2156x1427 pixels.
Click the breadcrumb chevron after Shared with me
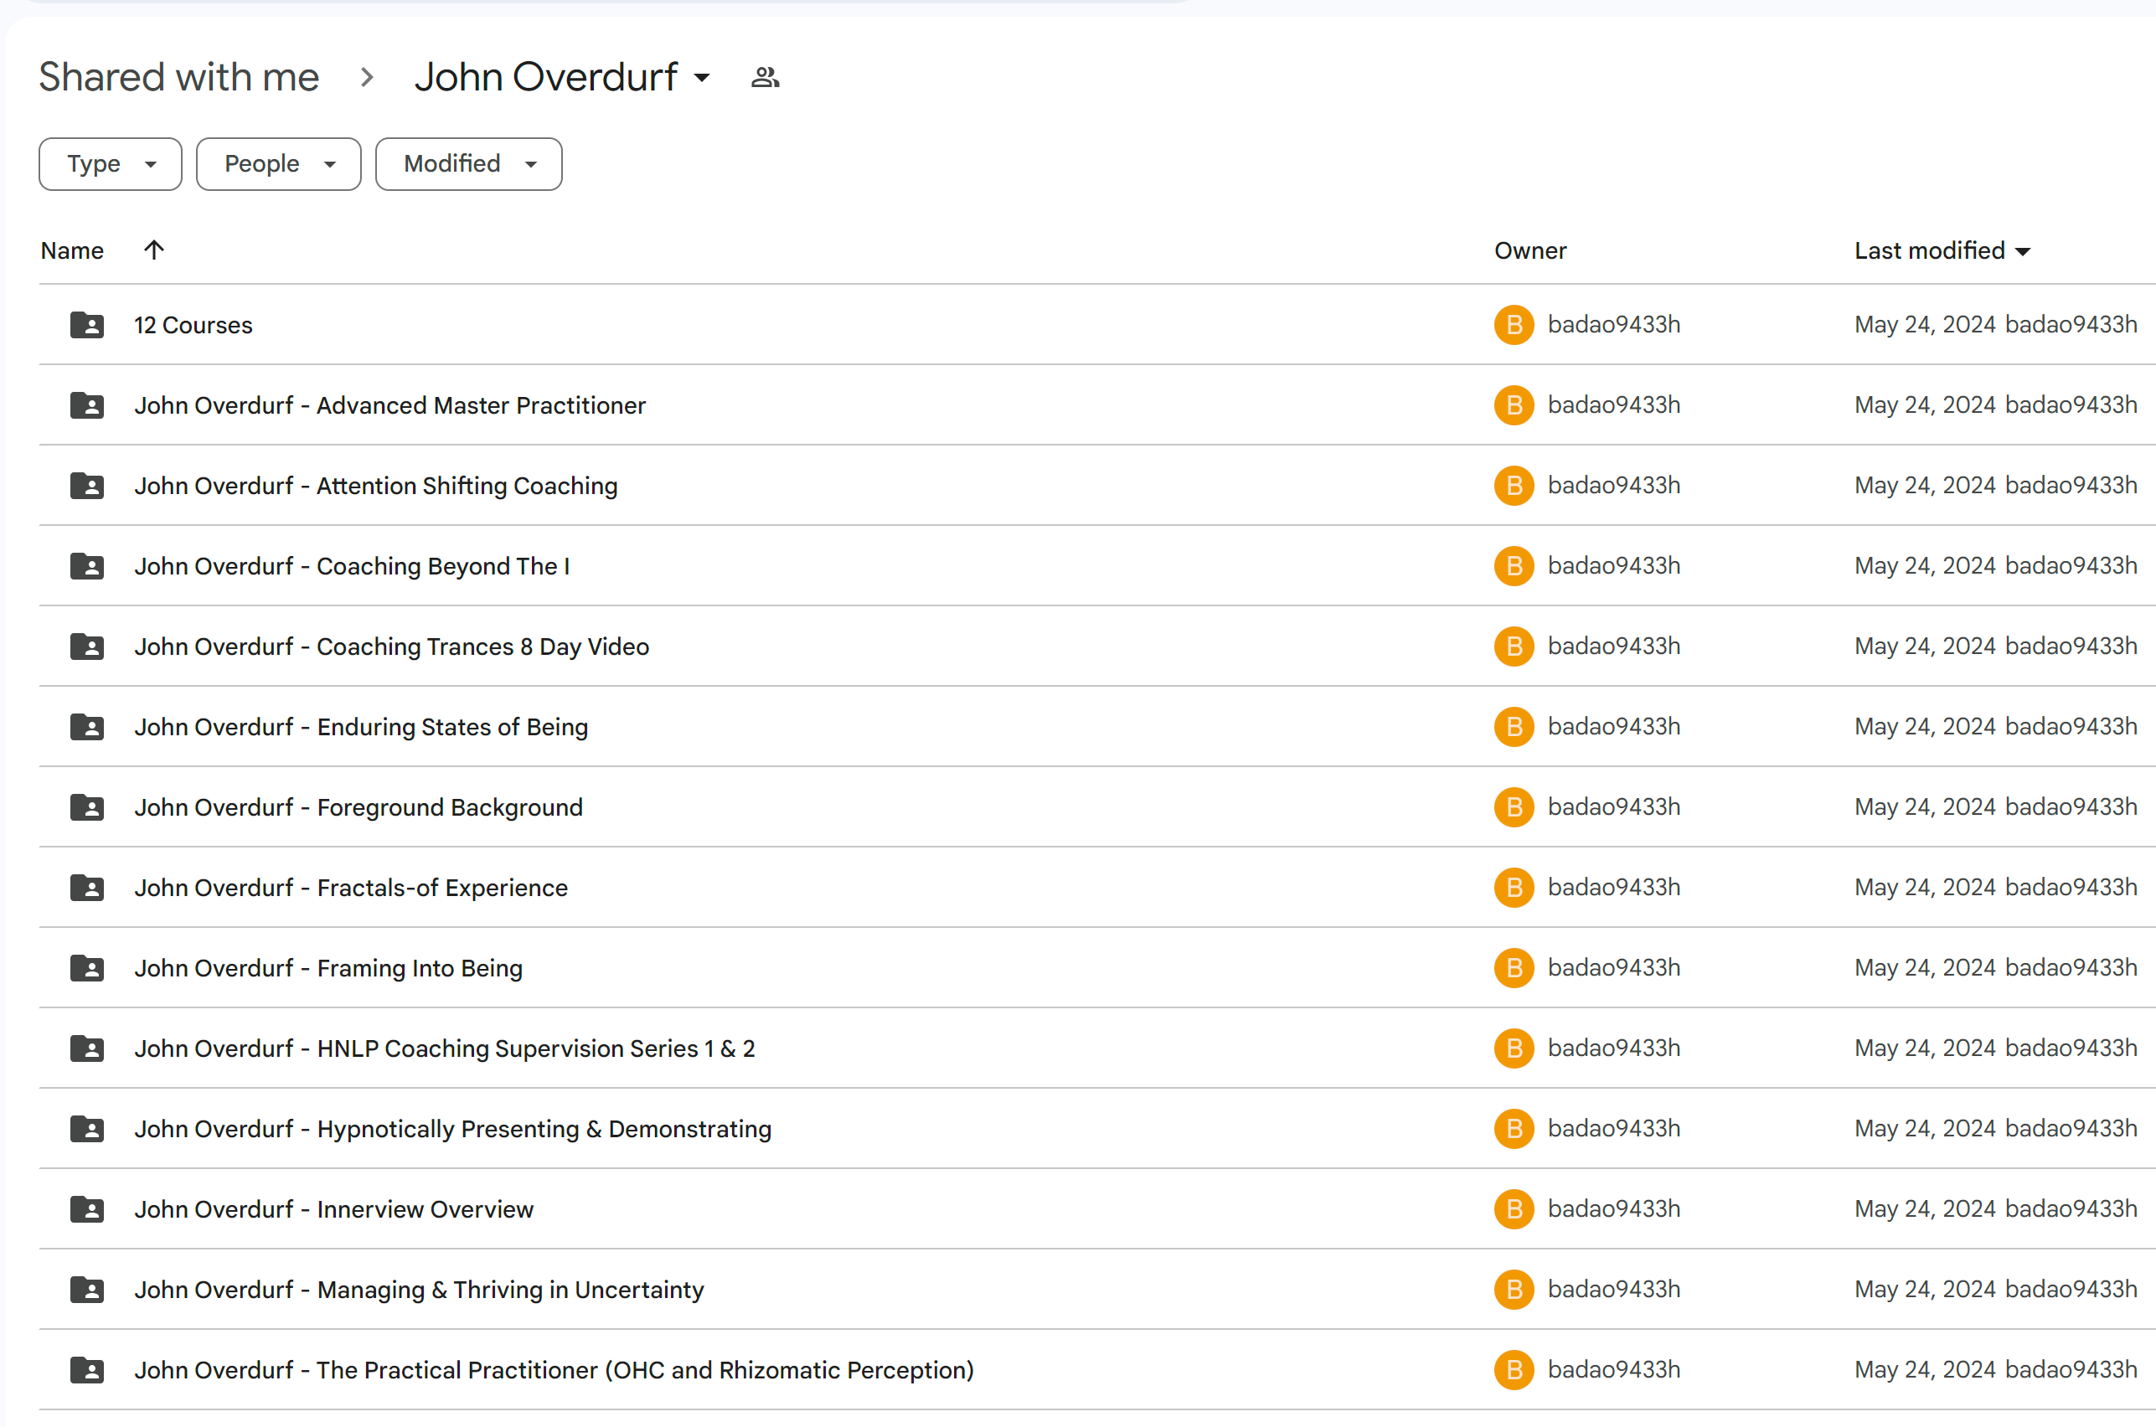(367, 77)
